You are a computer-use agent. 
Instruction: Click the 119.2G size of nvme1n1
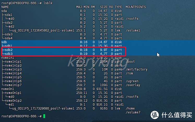point(102,58)
